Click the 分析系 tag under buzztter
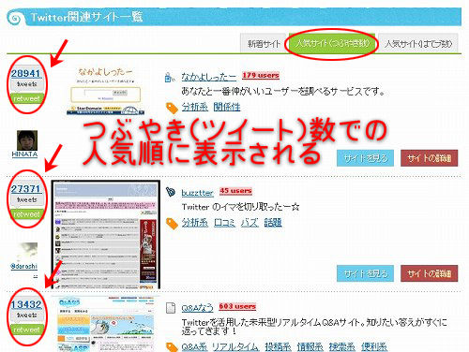Image resolution: width=469 pixels, height=352 pixels. pos(195,223)
